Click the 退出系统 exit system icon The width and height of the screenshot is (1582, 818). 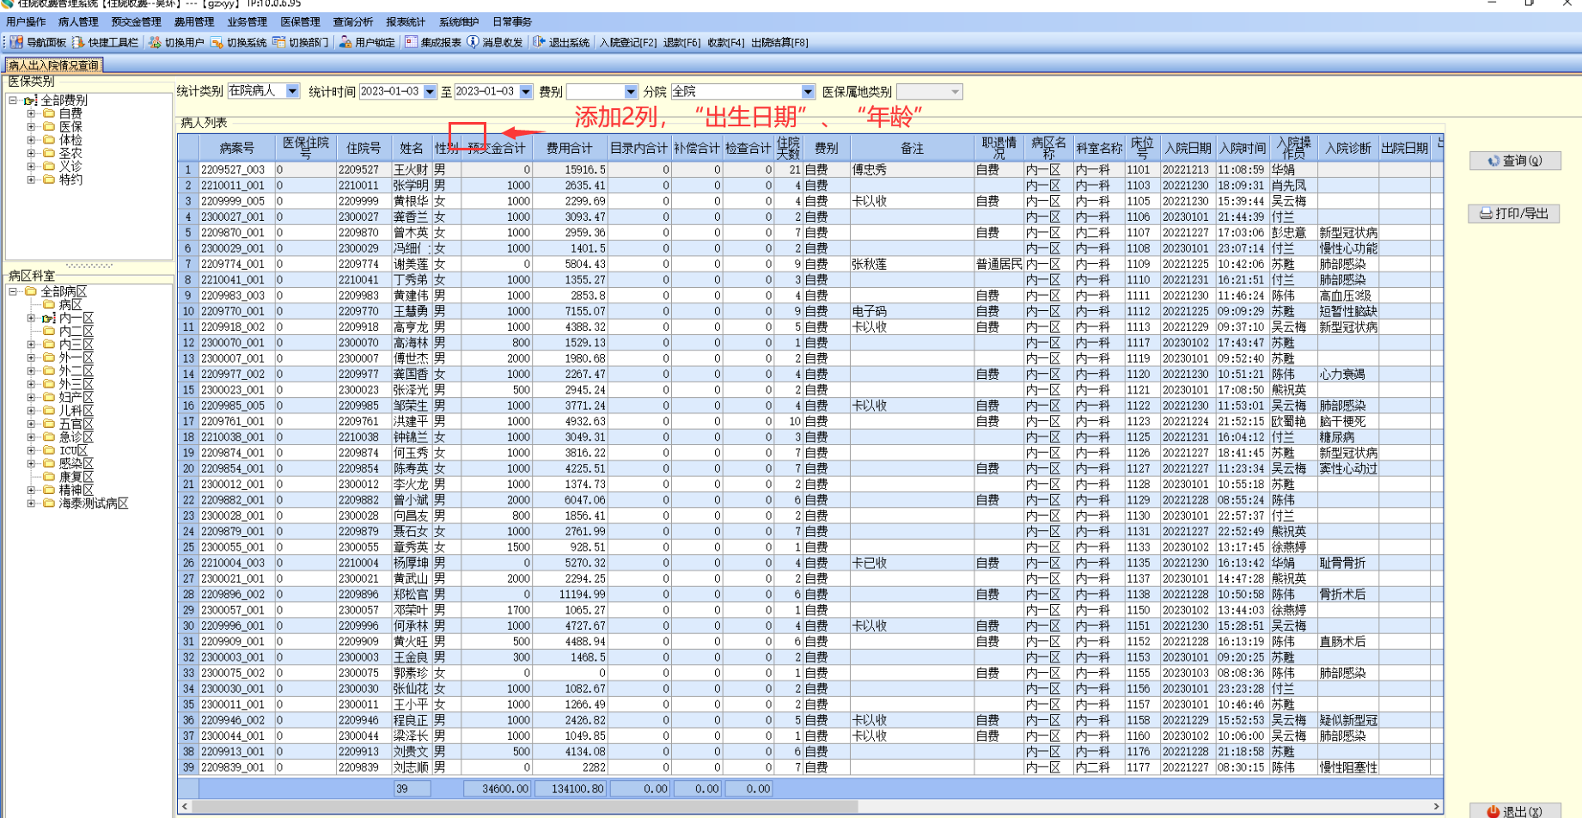539,42
